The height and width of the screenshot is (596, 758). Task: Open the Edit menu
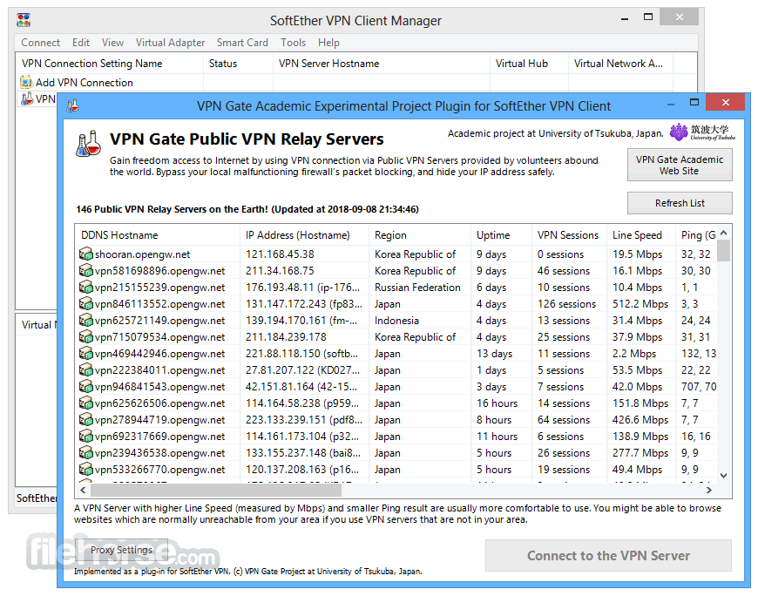[x=81, y=43]
